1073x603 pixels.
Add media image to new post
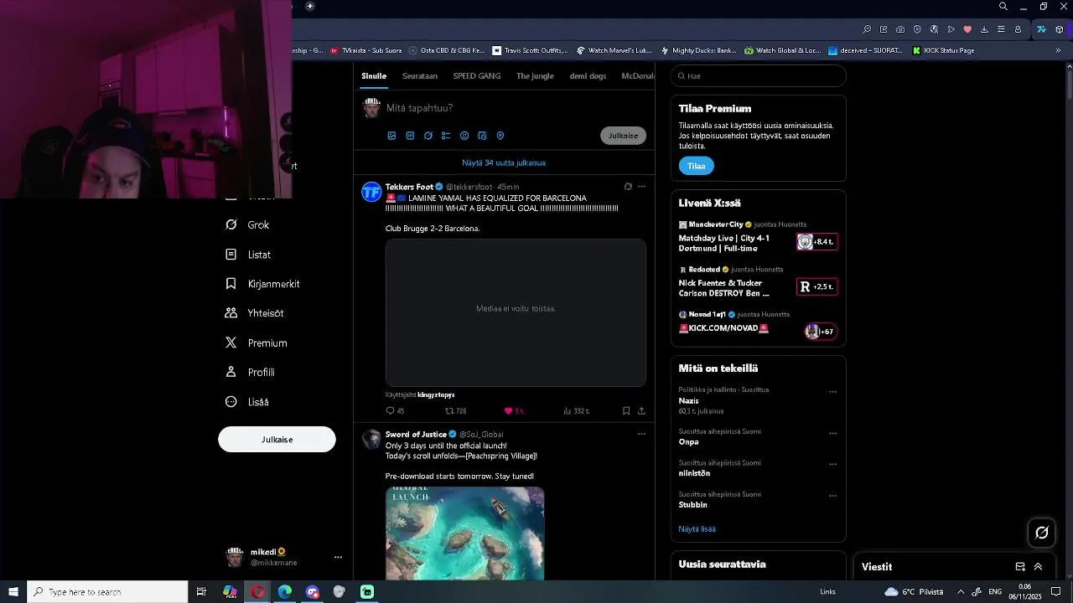[391, 136]
